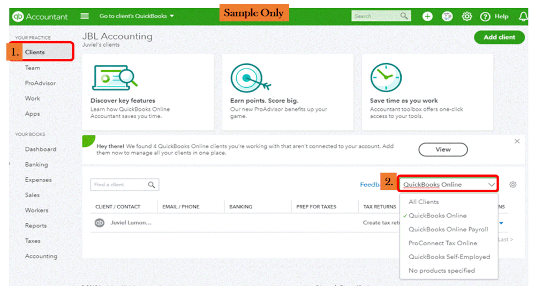Viewport: 535px width, 301px height.
Task: Open client Juviel Lumon... row name
Action: [131, 222]
